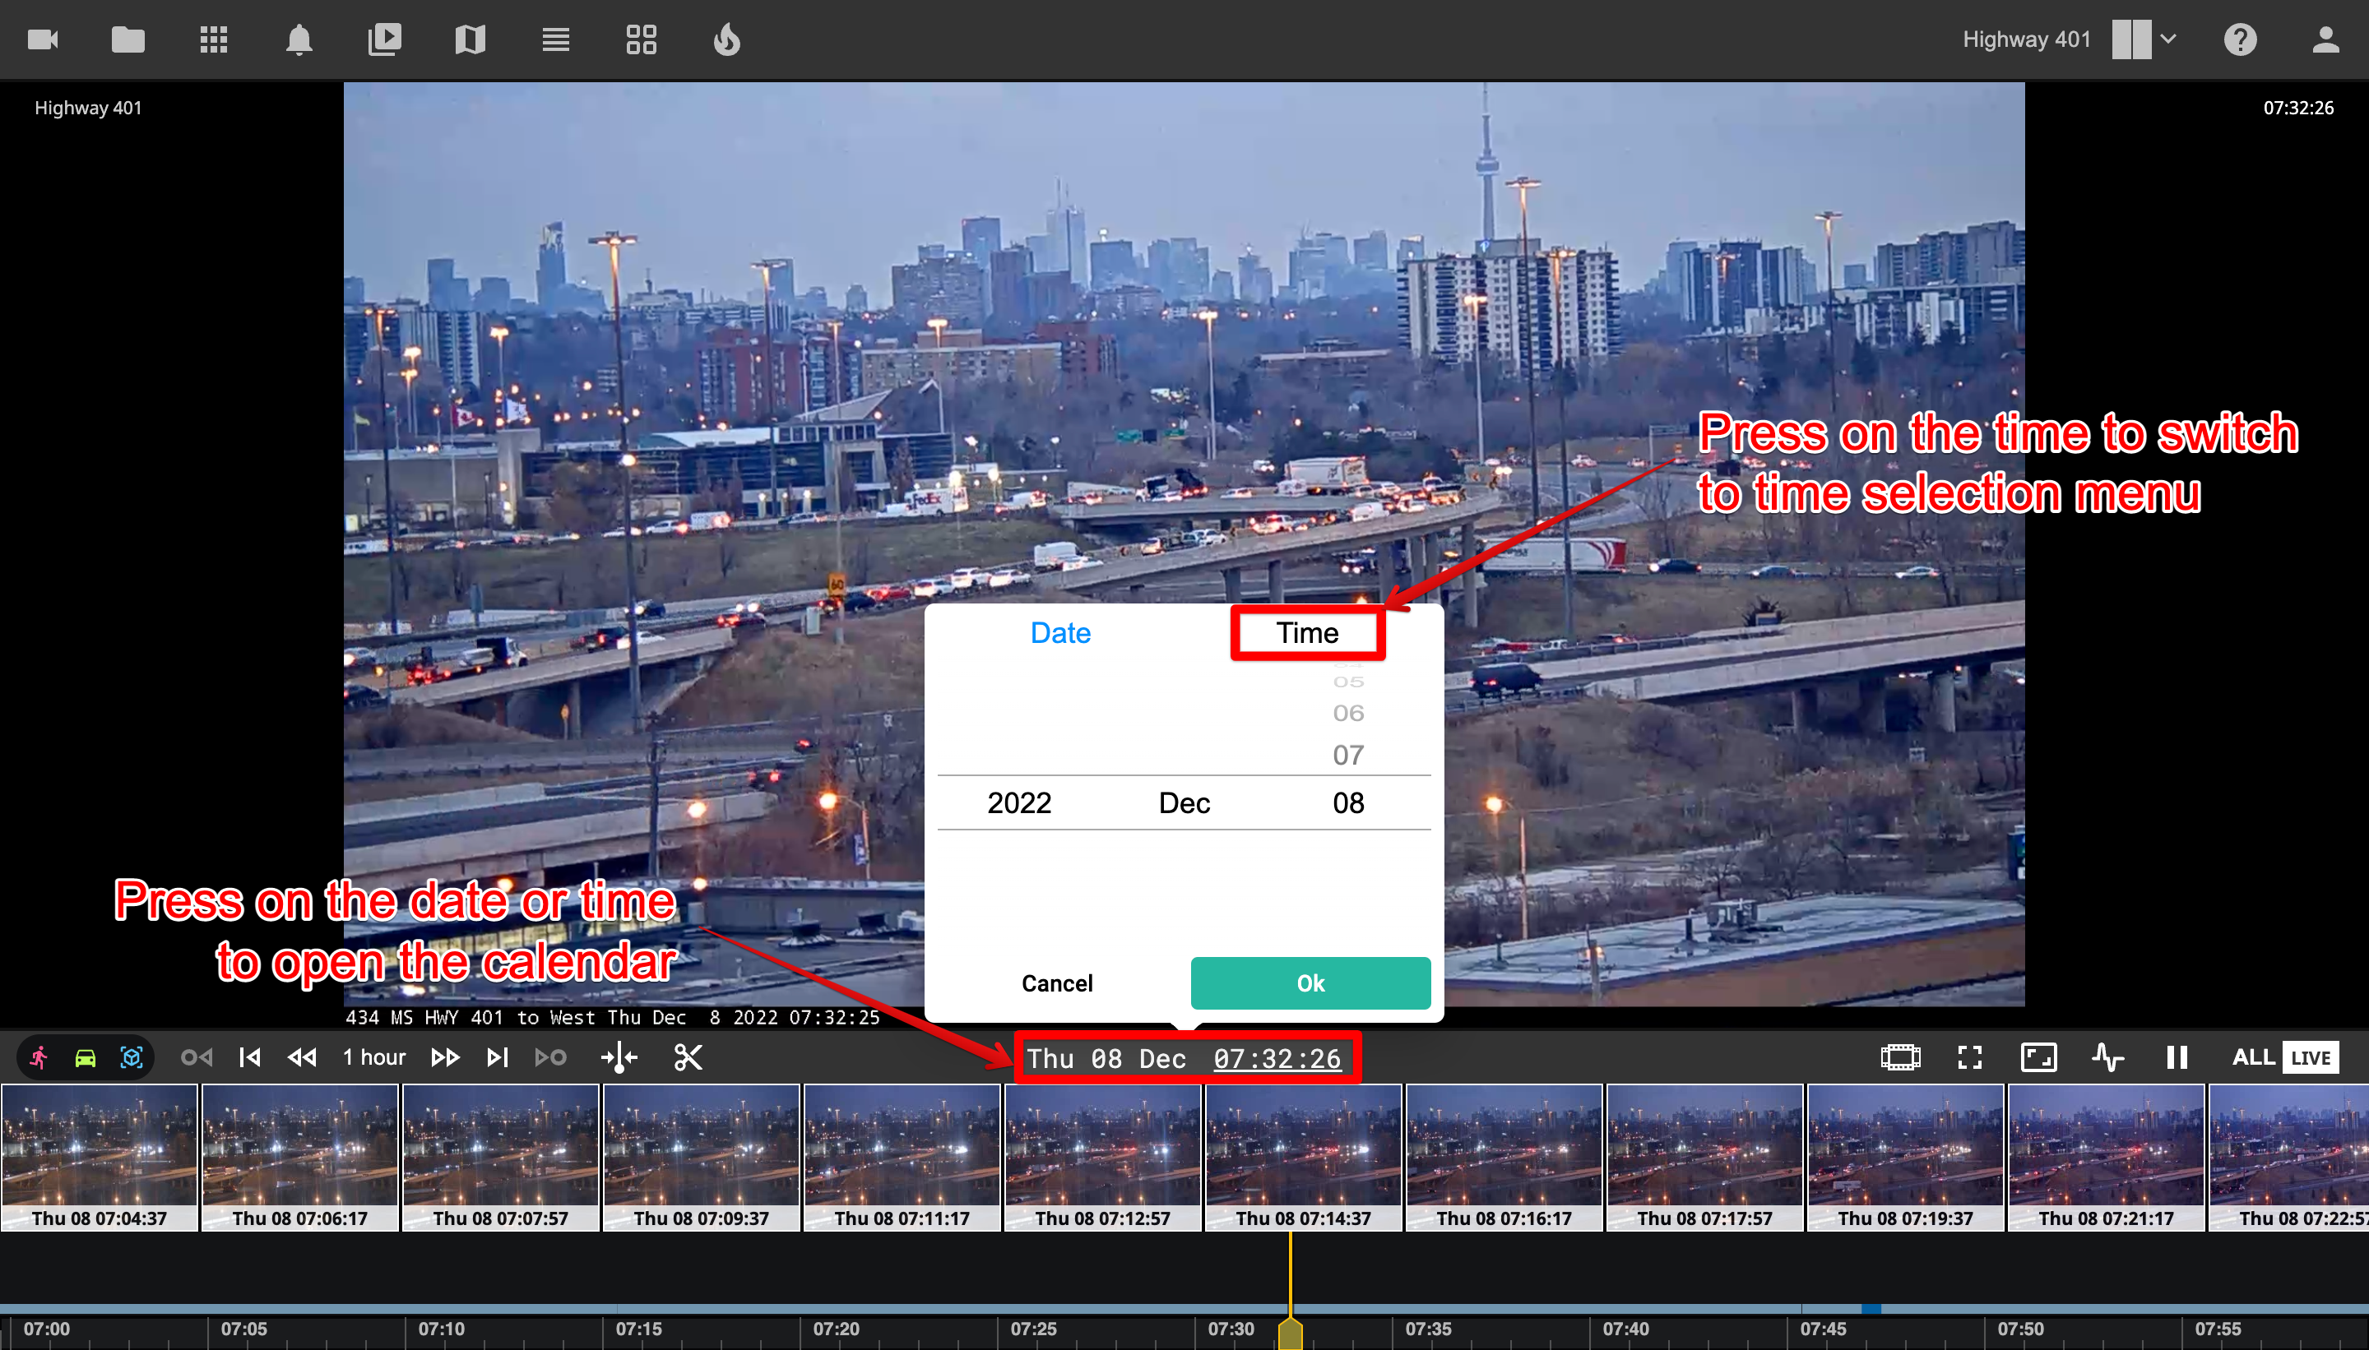
Task: Toggle the activity waveform icon
Action: pos(2107,1057)
